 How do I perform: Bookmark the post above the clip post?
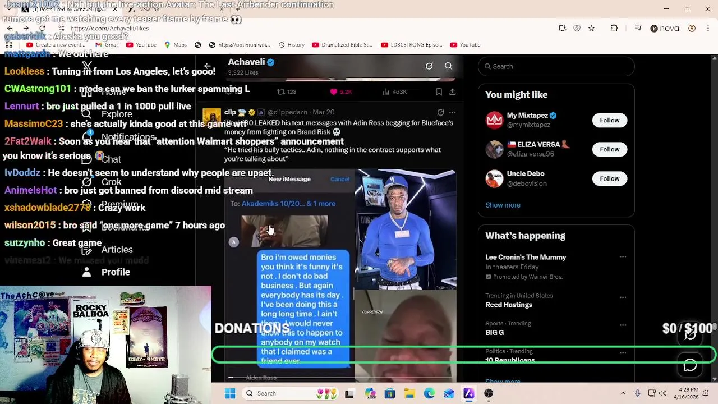[x=439, y=91]
